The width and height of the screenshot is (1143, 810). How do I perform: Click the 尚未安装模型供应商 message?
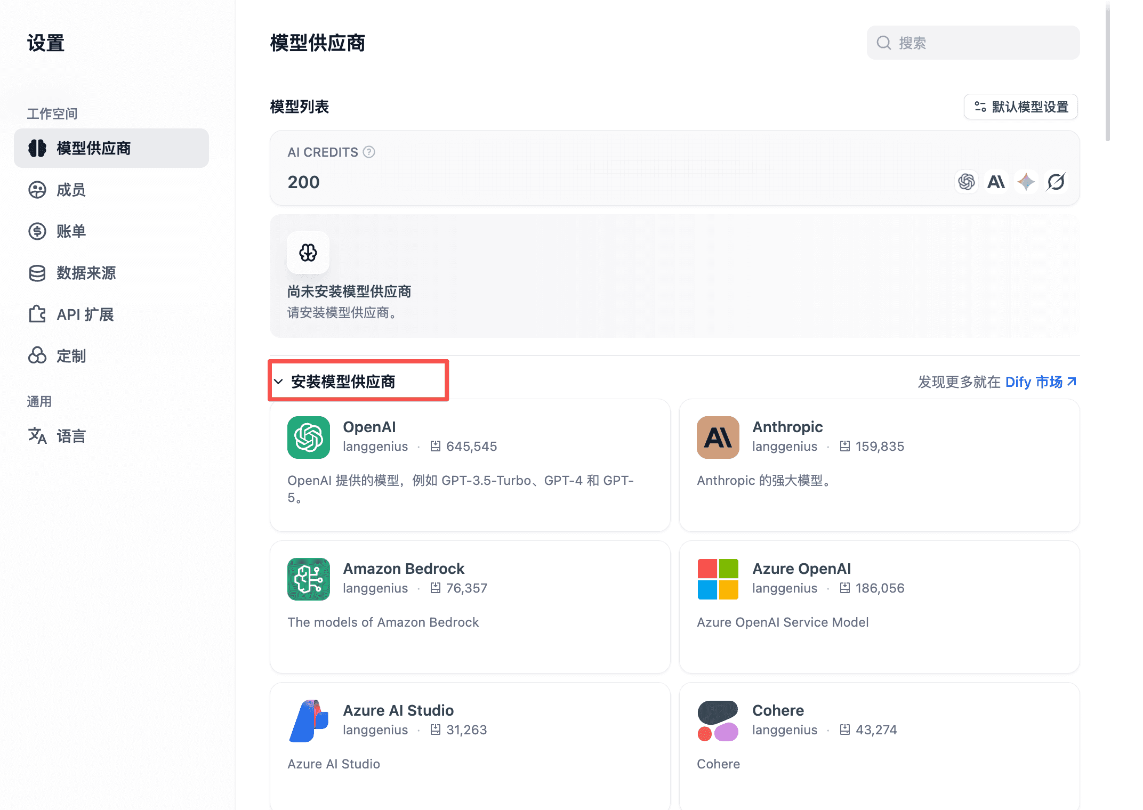[x=349, y=291]
